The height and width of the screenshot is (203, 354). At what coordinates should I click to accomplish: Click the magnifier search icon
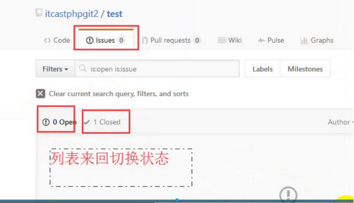point(83,68)
